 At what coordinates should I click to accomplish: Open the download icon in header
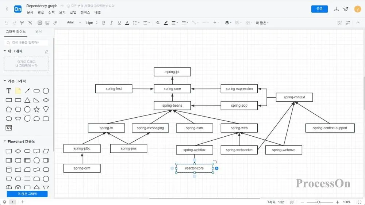[x=337, y=9]
